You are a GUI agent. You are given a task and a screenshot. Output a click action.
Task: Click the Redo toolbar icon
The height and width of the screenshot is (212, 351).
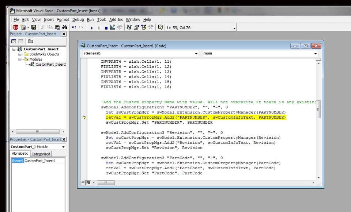81,27
